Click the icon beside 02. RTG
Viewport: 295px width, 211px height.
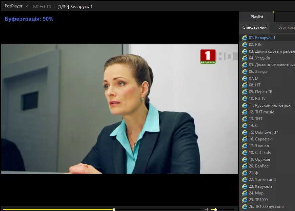point(244,45)
